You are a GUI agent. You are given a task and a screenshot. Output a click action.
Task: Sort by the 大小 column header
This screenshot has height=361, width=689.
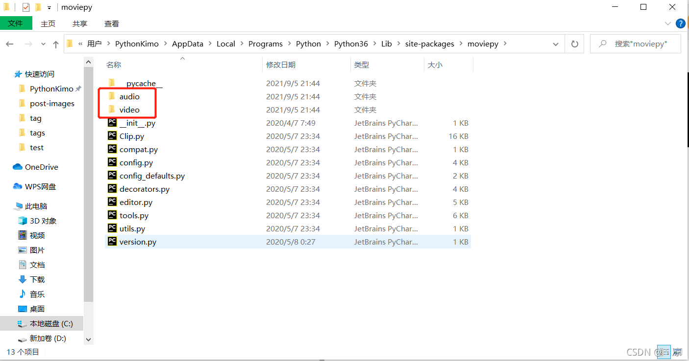[x=435, y=65]
